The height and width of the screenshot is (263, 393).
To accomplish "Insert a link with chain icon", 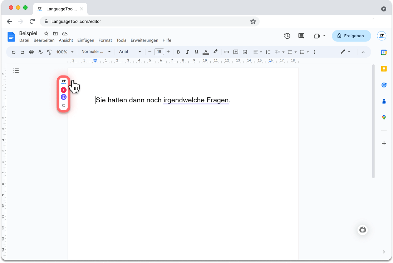I will pos(227,52).
